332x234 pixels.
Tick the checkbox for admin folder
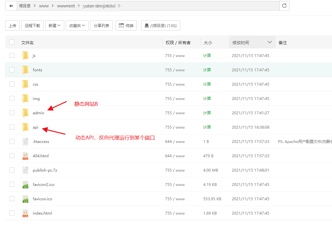pyautogui.click(x=12, y=113)
